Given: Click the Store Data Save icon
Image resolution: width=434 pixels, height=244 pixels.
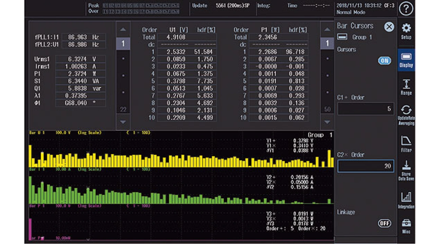Looking at the screenshot, I should 406,170.
